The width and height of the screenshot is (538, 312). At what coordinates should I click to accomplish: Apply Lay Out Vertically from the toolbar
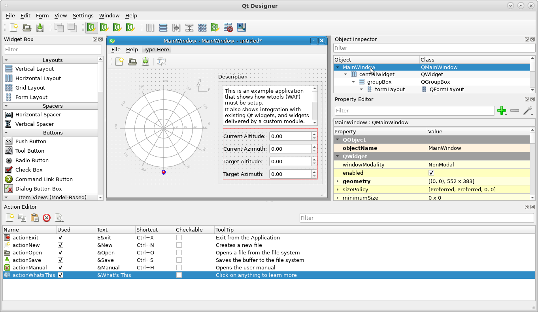[163, 28]
